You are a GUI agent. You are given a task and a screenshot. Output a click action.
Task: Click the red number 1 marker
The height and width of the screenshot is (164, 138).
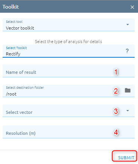[x=116, y=72]
